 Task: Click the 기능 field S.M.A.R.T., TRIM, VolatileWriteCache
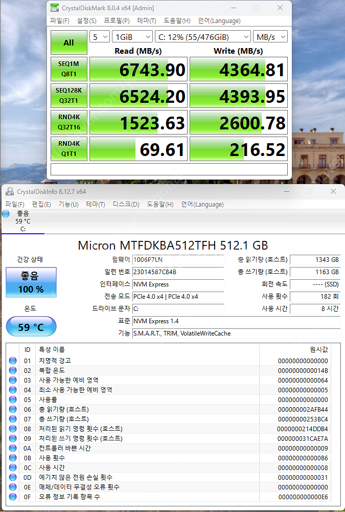tap(236, 333)
